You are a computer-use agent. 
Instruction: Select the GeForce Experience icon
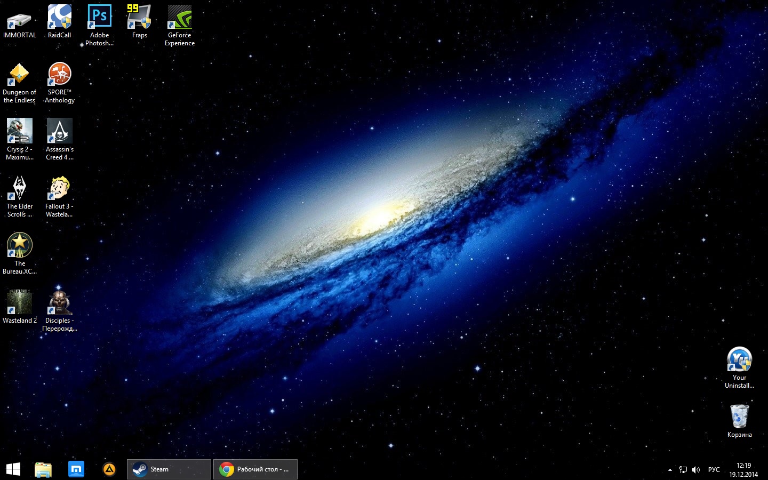point(179,18)
